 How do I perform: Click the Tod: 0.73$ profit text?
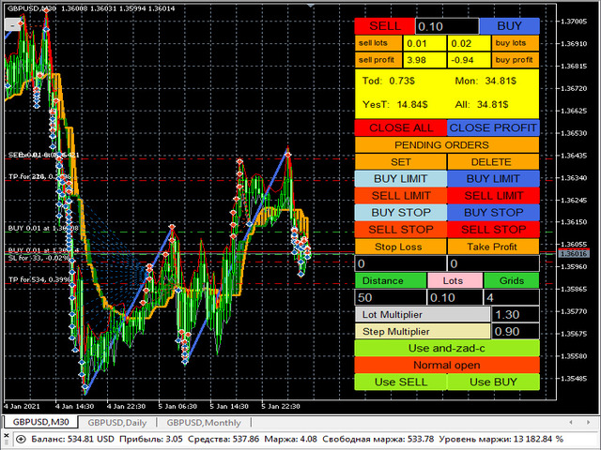[x=388, y=81]
